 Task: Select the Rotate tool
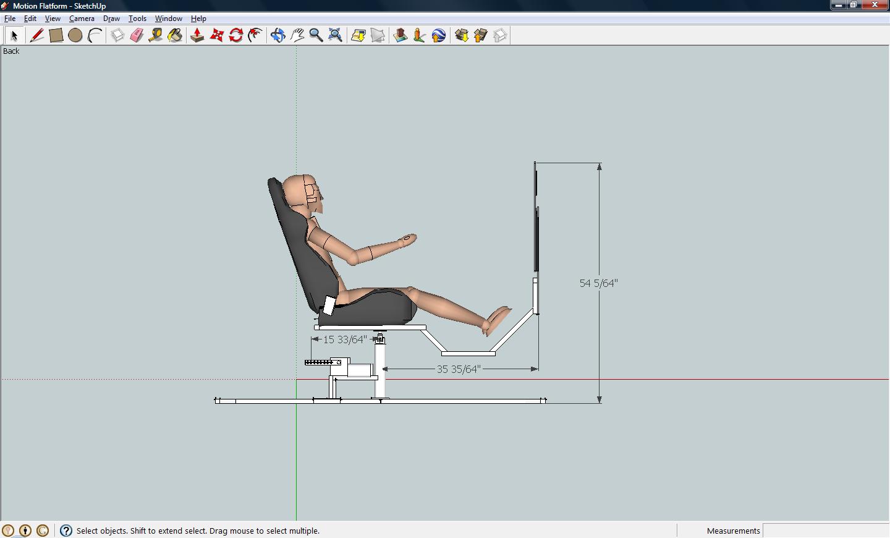click(235, 35)
